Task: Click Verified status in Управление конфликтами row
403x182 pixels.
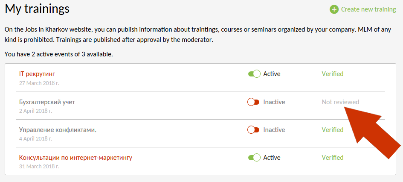Action: pos(332,130)
